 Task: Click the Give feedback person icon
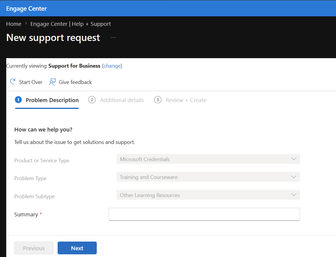click(52, 82)
